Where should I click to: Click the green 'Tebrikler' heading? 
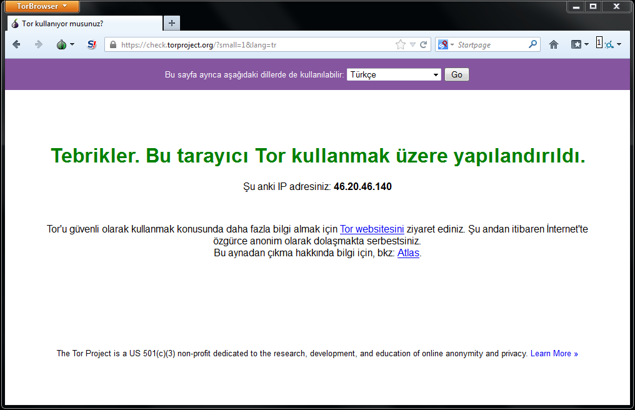click(x=318, y=156)
